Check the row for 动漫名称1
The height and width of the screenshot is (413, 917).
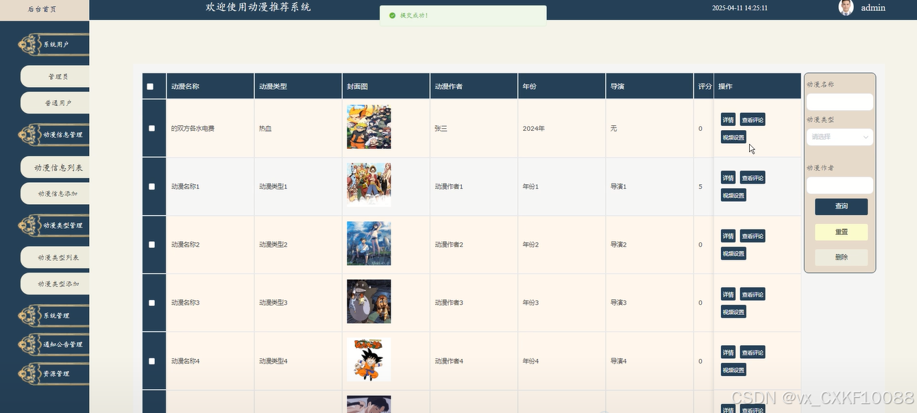[x=151, y=186]
